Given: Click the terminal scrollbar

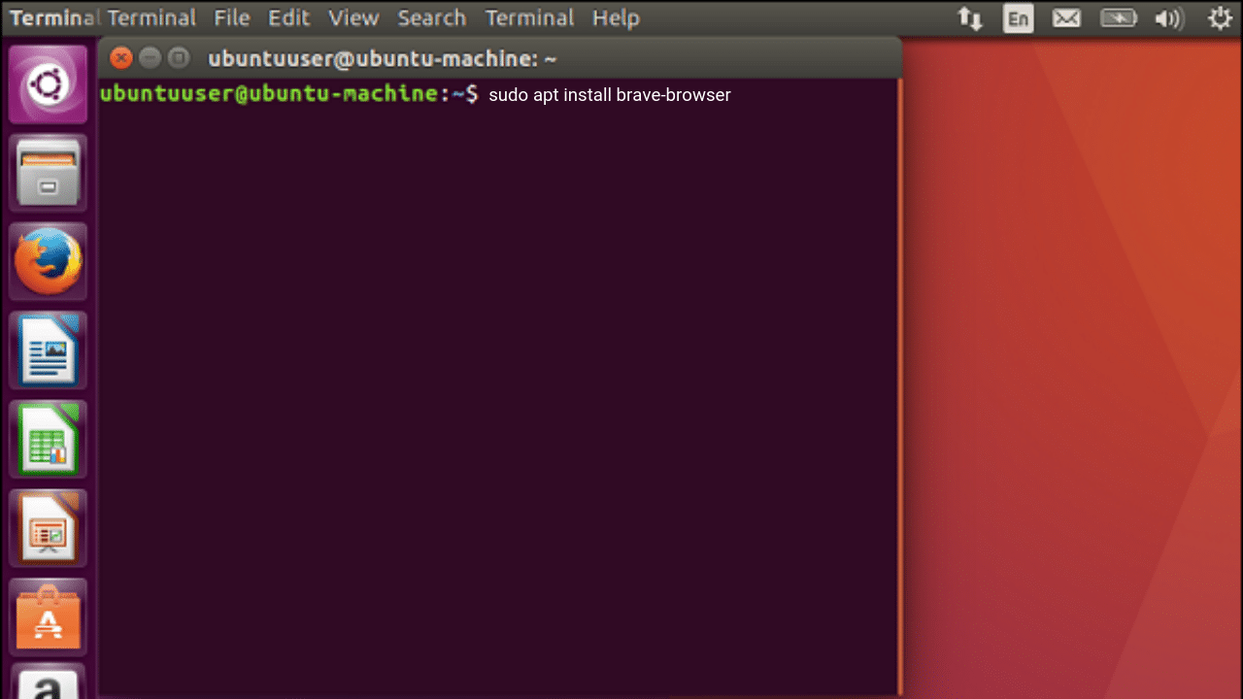Looking at the screenshot, I should pyautogui.click(x=900, y=388).
